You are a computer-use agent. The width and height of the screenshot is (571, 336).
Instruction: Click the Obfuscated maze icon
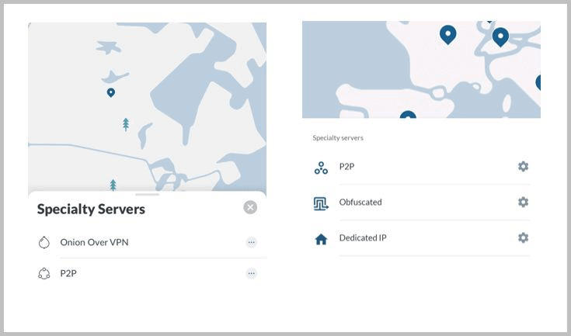(x=321, y=203)
